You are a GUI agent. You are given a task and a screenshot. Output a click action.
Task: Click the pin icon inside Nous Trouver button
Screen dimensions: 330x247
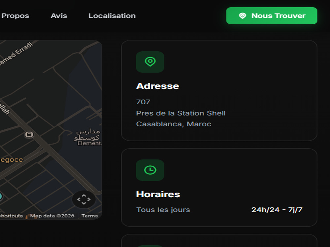(243, 16)
